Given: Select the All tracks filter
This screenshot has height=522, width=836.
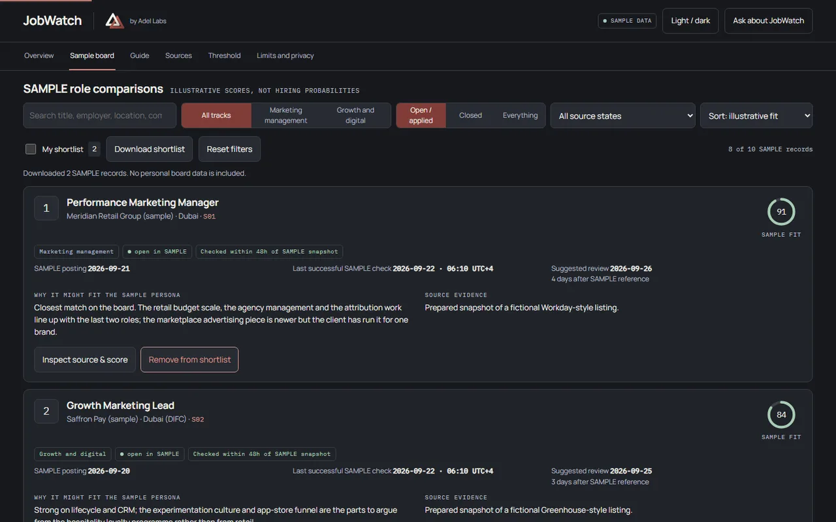Looking at the screenshot, I should click(x=216, y=115).
